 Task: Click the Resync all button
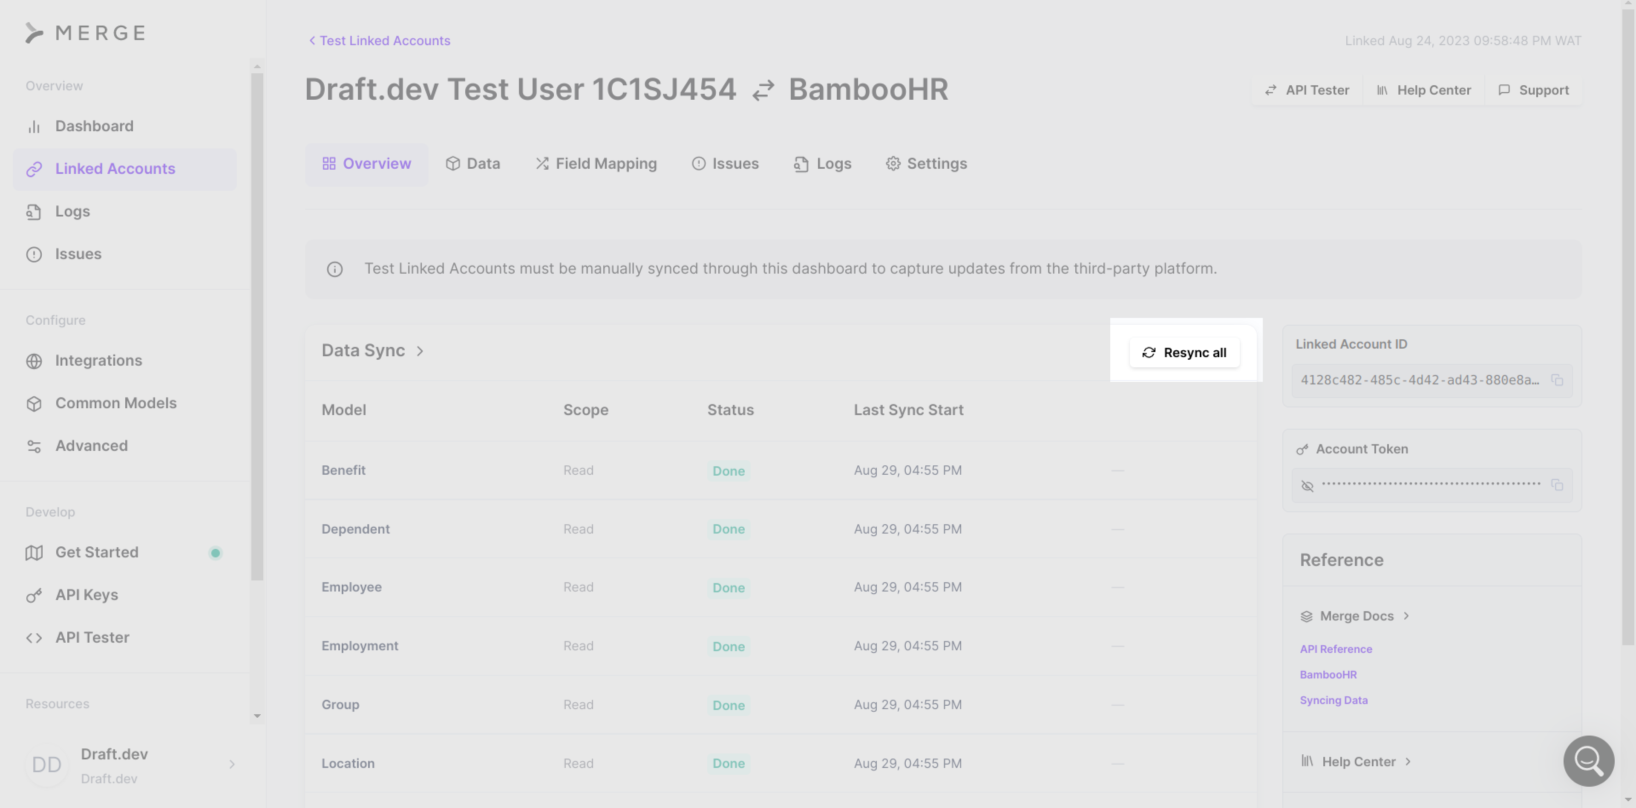pos(1184,352)
